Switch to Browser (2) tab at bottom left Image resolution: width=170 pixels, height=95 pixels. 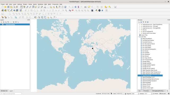(4, 91)
